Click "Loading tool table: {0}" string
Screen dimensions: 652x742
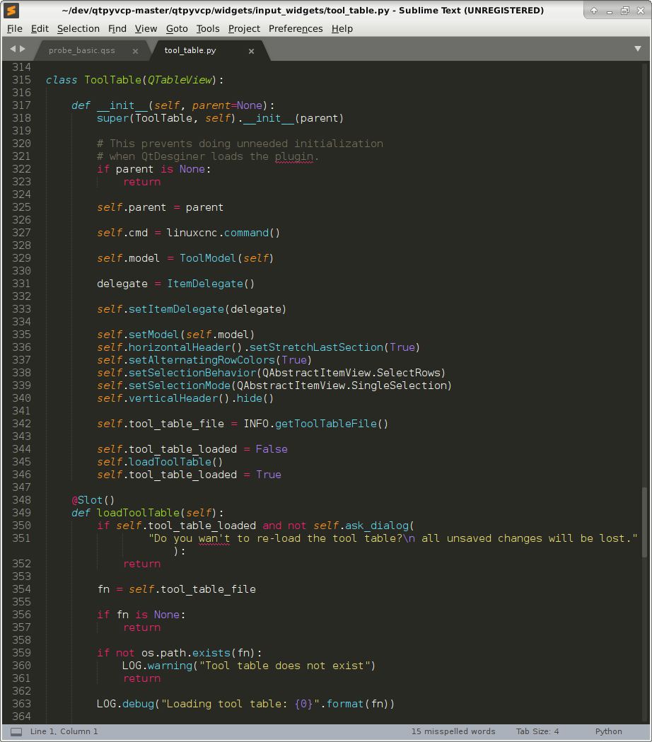click(241, 704)
